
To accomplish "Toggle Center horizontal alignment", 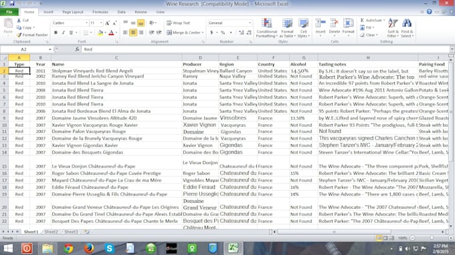I will click(x=133, y=33).
